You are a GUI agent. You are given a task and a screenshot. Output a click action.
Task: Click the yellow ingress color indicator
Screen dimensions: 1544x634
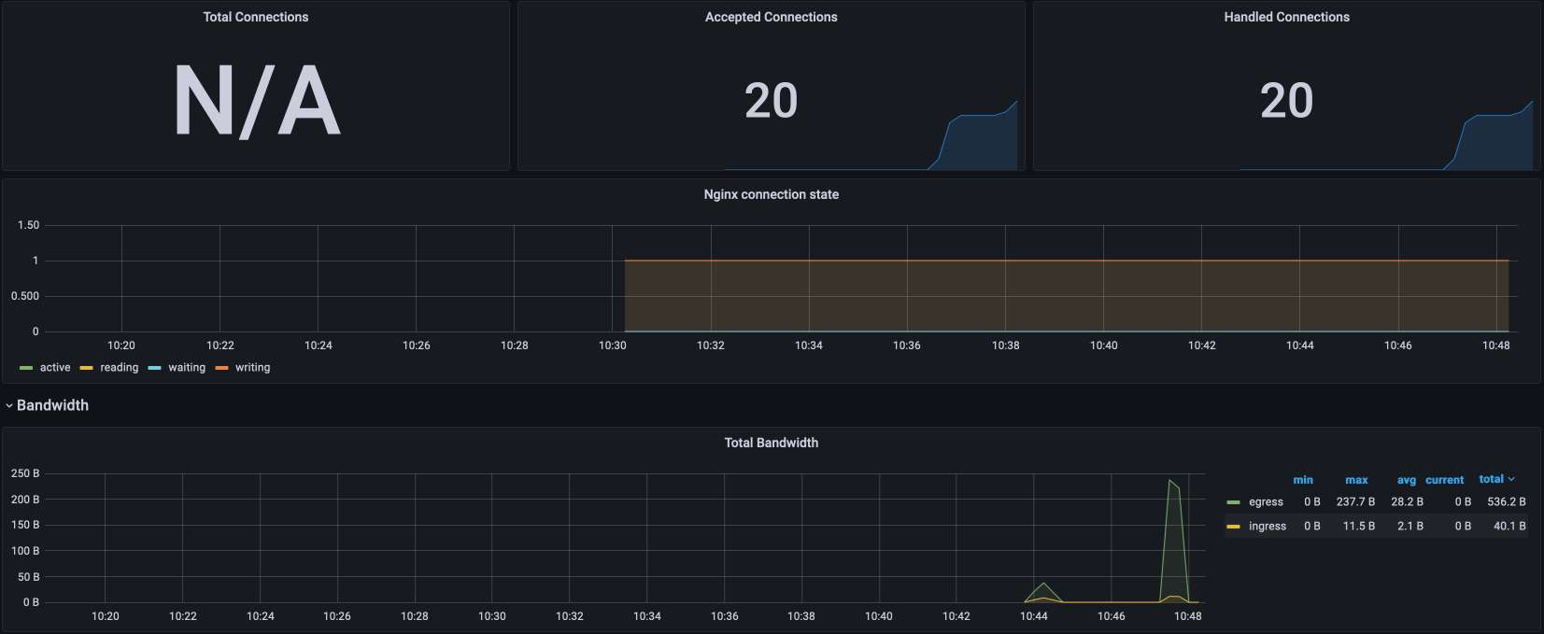point(1233,527)
